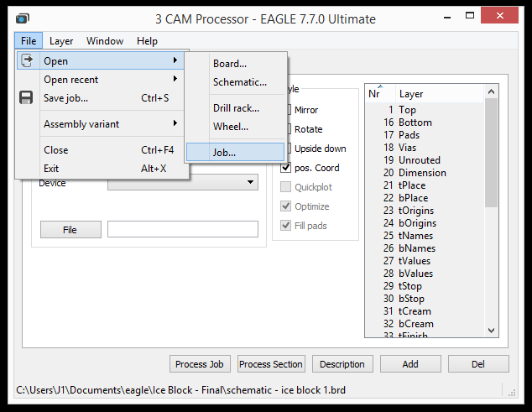Expand the Assembly variant submenu arrow
The width and height of the screenshot is (532, 412).
(x=175, y=123)
